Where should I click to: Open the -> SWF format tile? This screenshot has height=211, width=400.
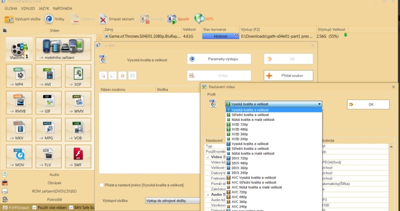point(78,156)
